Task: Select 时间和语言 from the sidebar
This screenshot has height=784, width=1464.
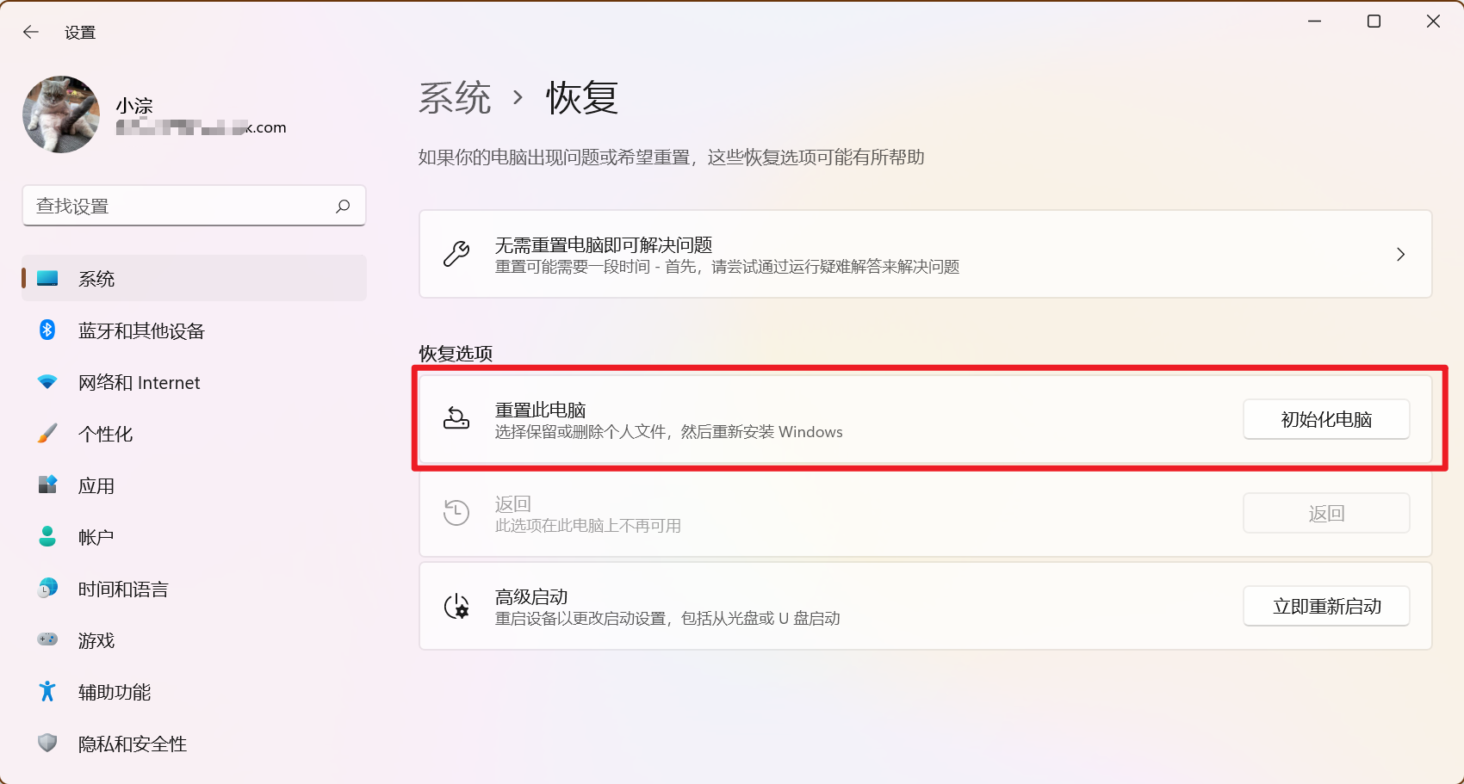Action: [x=123, y=589]
